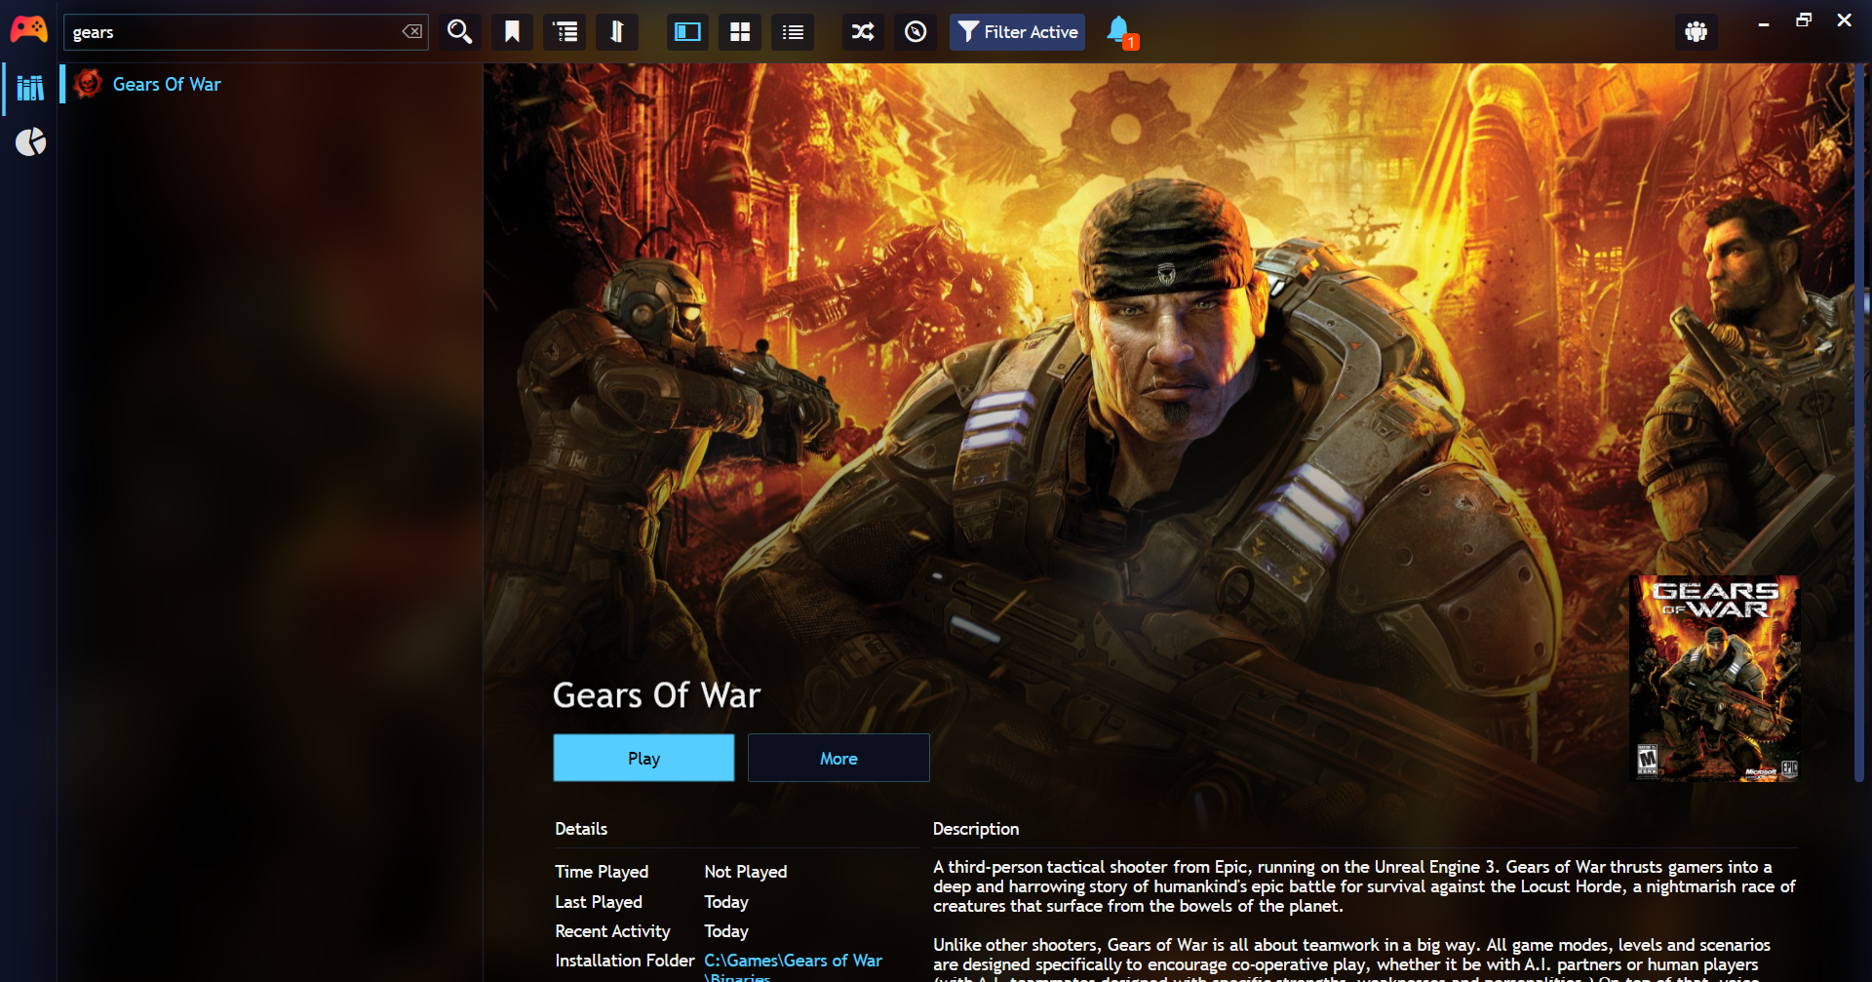Viewport: 1872px width, 982px height.
Task: Open the grouping settings indented-list icon
Action: 565,32
